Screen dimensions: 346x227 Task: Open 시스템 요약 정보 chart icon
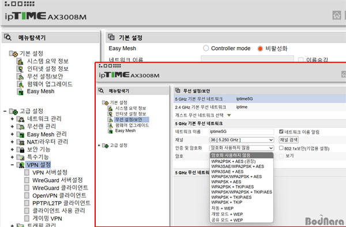click(20, 61)
